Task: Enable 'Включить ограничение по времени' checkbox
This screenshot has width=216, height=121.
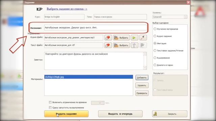Action: coord(50,102)
